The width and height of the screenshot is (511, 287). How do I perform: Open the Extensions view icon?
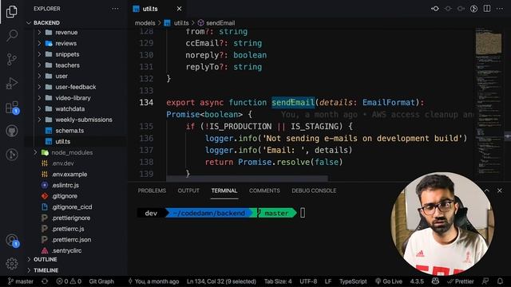pyautogui.click(x=13, y=108)
